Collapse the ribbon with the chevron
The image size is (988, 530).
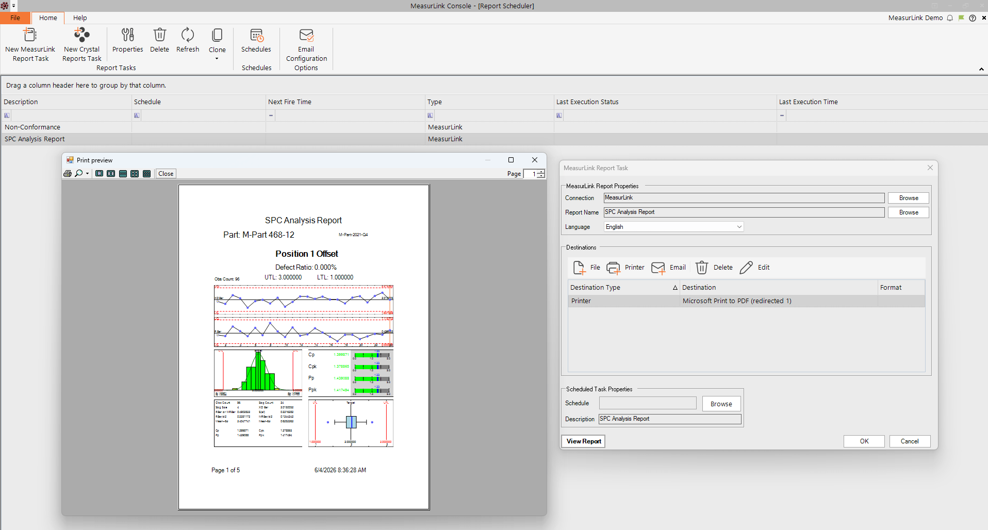(x=981, y=69)
